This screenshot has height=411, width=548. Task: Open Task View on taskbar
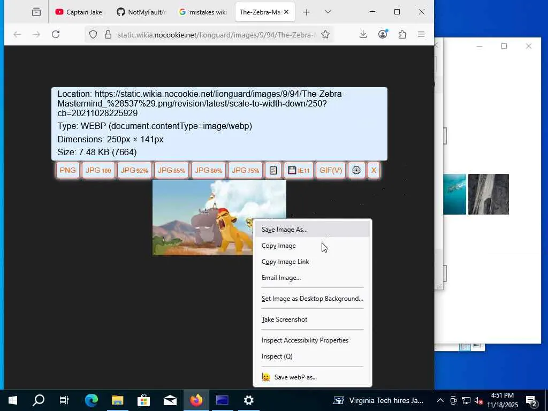click(64, 400)
